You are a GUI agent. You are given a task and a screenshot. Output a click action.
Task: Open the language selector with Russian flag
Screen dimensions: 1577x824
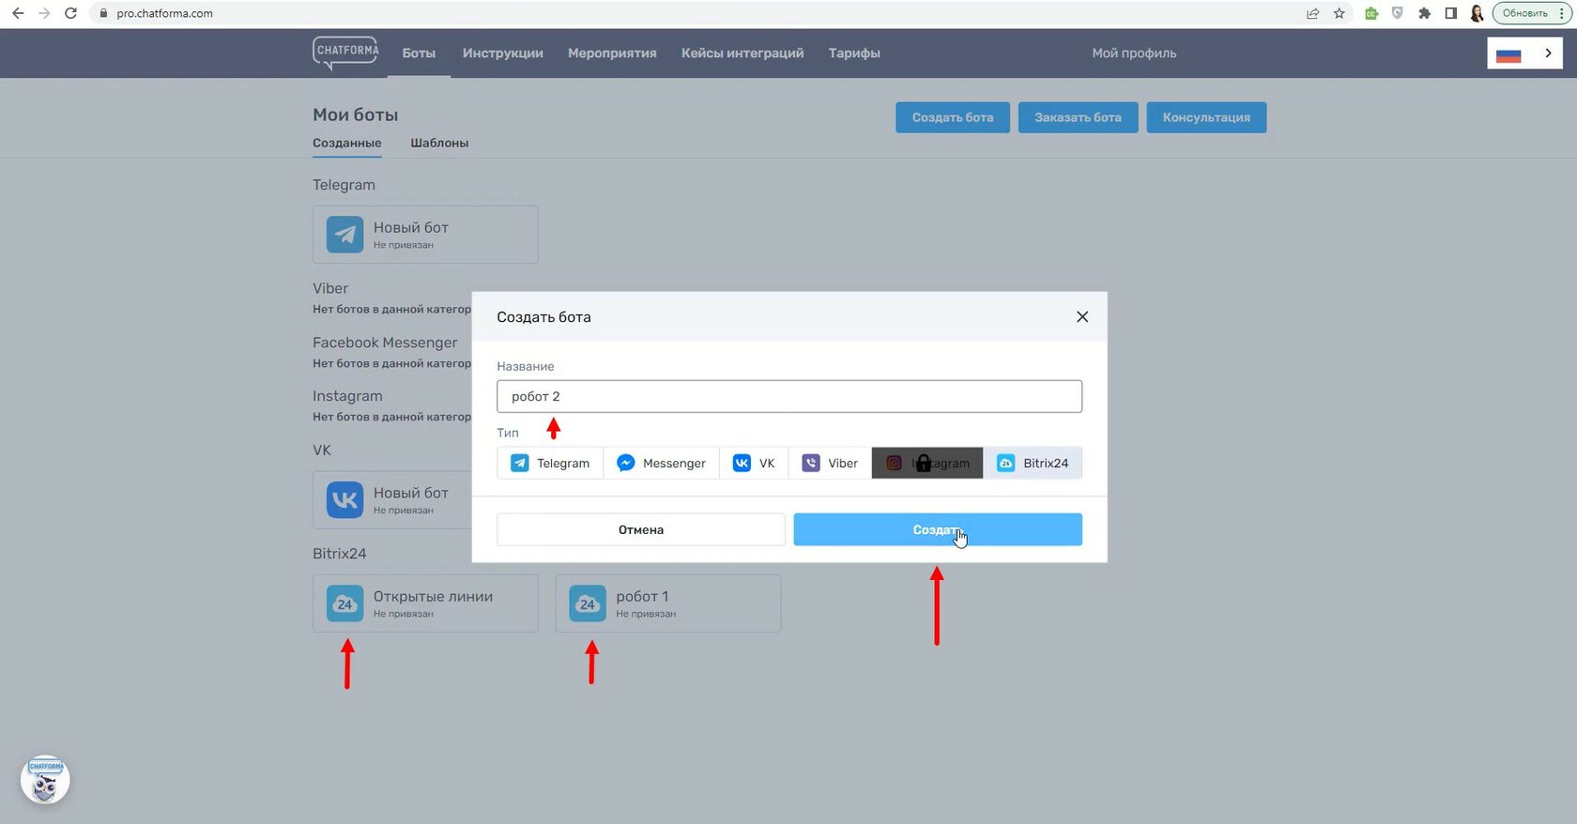1524,53
